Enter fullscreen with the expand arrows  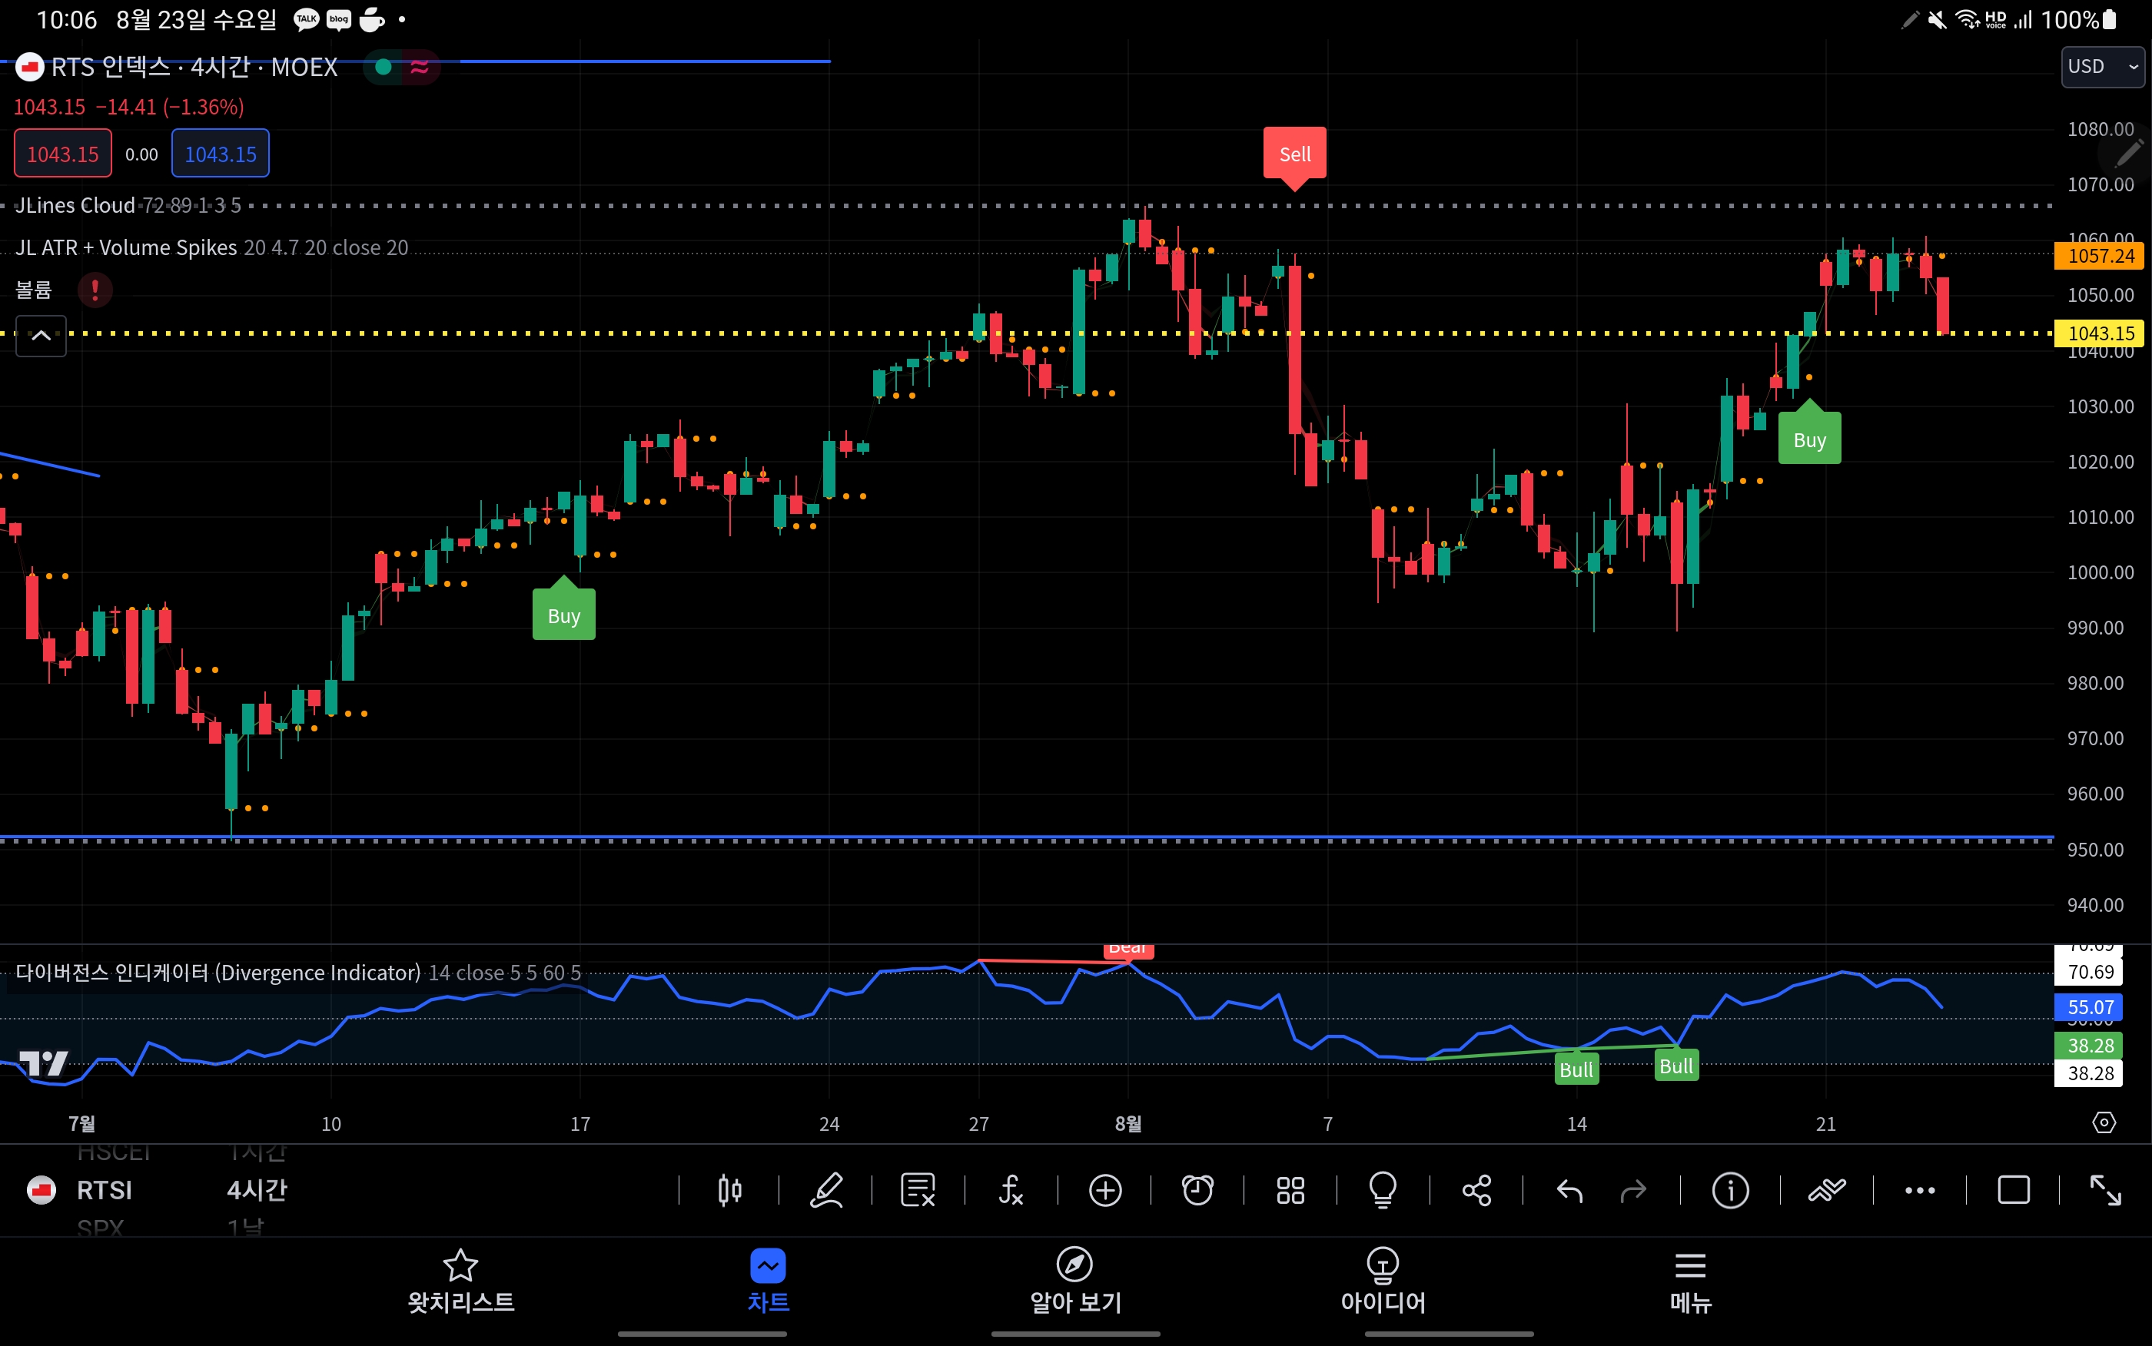pyautogui.click(x=2106, y=1190)
